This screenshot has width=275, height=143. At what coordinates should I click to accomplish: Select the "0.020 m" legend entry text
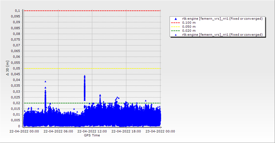pos(189,31)
